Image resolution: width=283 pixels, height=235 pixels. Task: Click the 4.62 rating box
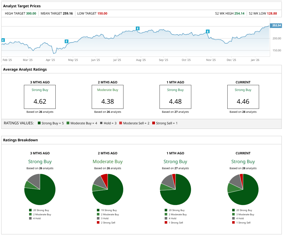coord(40,97)
